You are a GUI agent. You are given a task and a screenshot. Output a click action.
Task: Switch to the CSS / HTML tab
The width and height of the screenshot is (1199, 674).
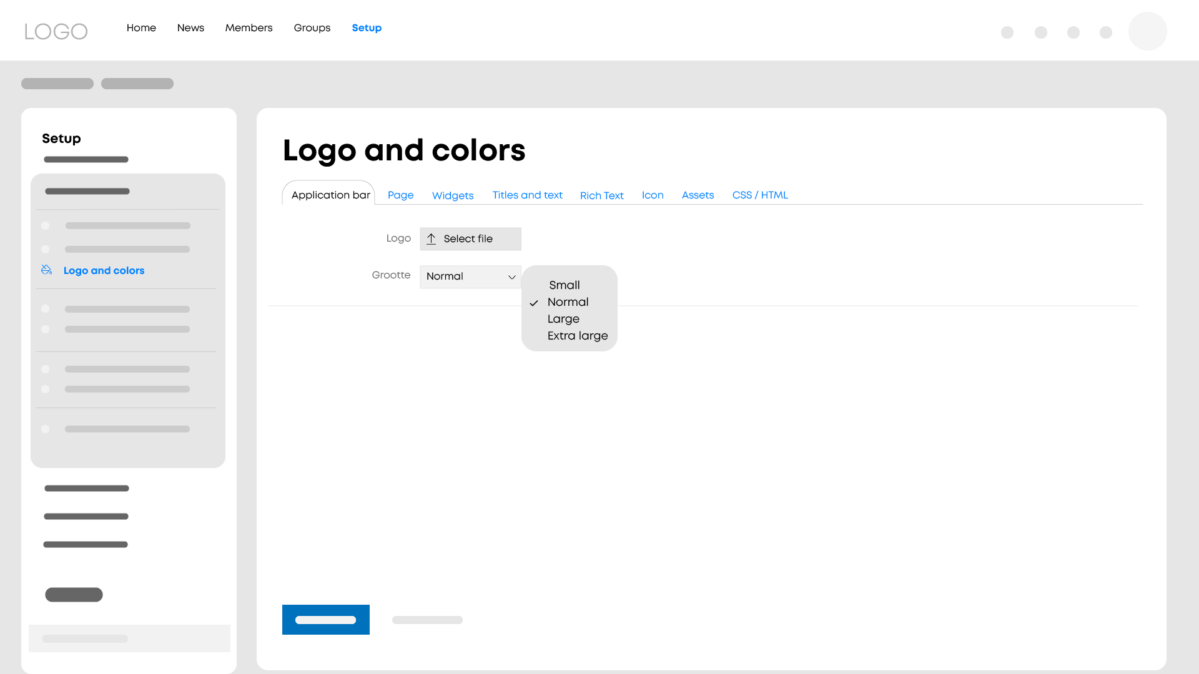760,195
